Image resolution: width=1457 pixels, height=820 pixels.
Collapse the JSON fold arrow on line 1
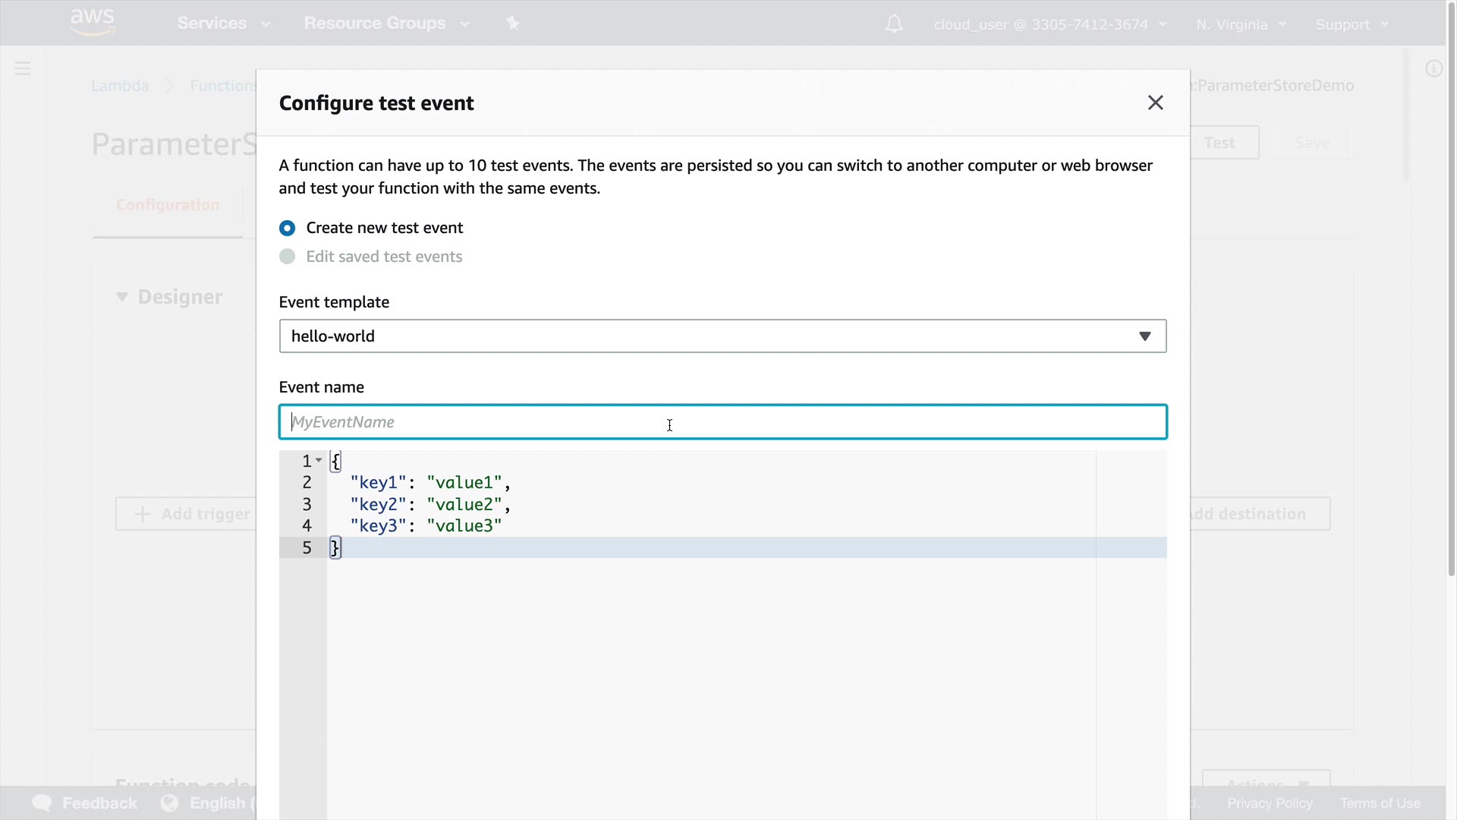(x=319, y=460)
